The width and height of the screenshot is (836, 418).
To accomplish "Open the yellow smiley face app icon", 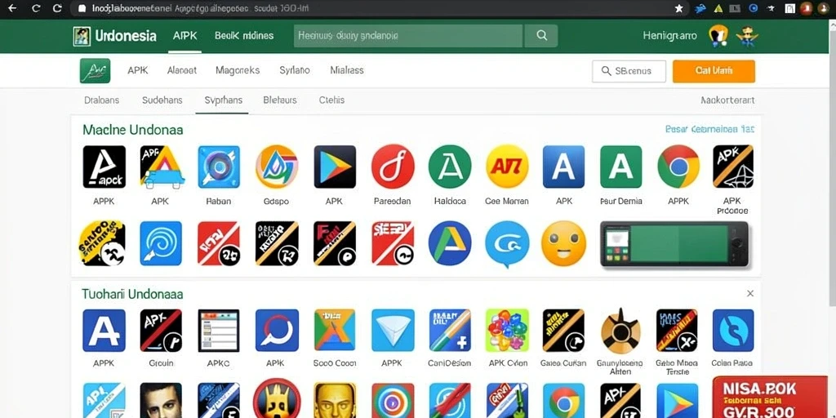I will tap(563, 243).
